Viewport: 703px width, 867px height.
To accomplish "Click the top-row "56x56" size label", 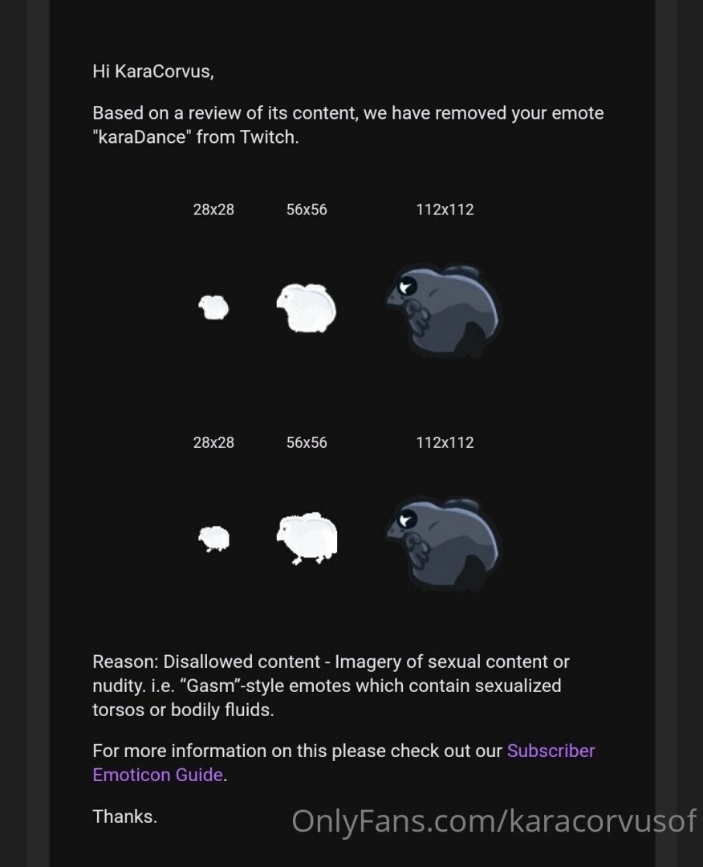I will pyautogui.click(x=307, y=210).
